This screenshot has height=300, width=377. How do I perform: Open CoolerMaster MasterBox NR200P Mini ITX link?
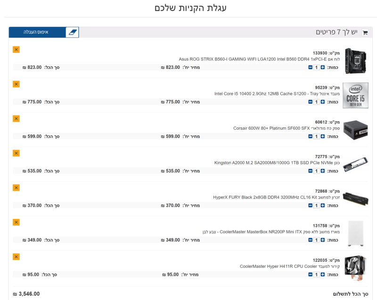pos(271,232)
